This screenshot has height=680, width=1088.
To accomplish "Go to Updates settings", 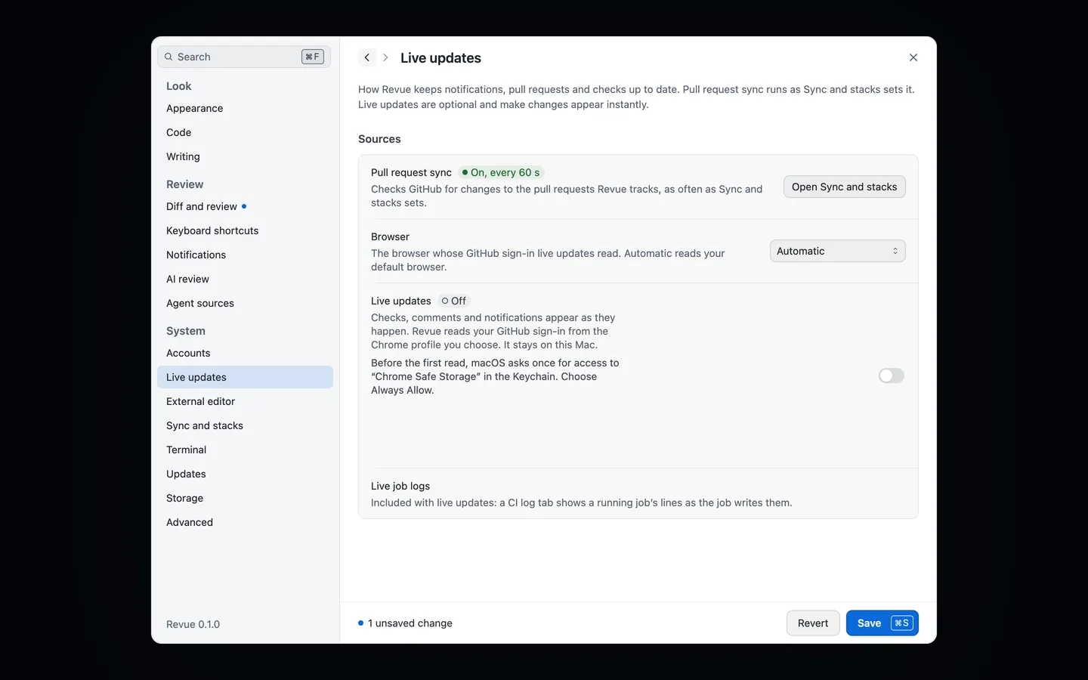I will (245, 474).
